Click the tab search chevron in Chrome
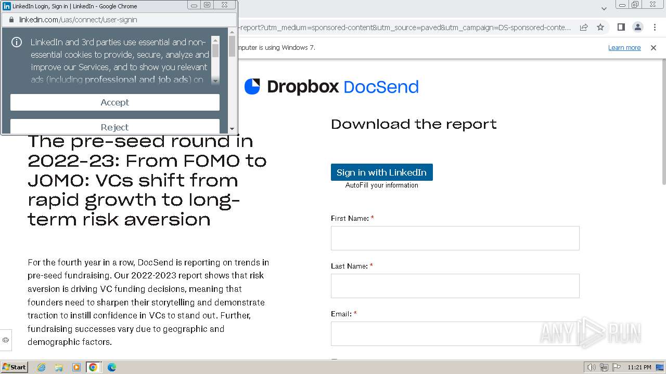This screenshot has height=374, width=666. point(604,8)
